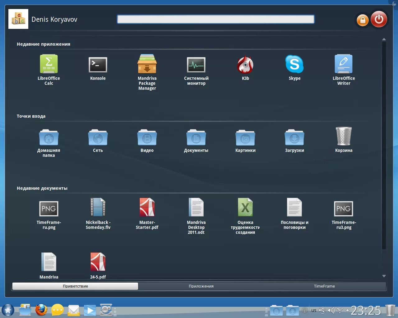Open documents folder stack in panel

coord(276,310)
